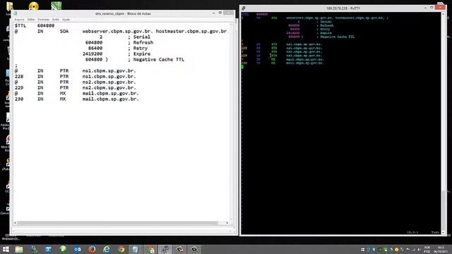Click the network signal tray icon
This screenshot has height=254, width=452.
pos(414,250)
